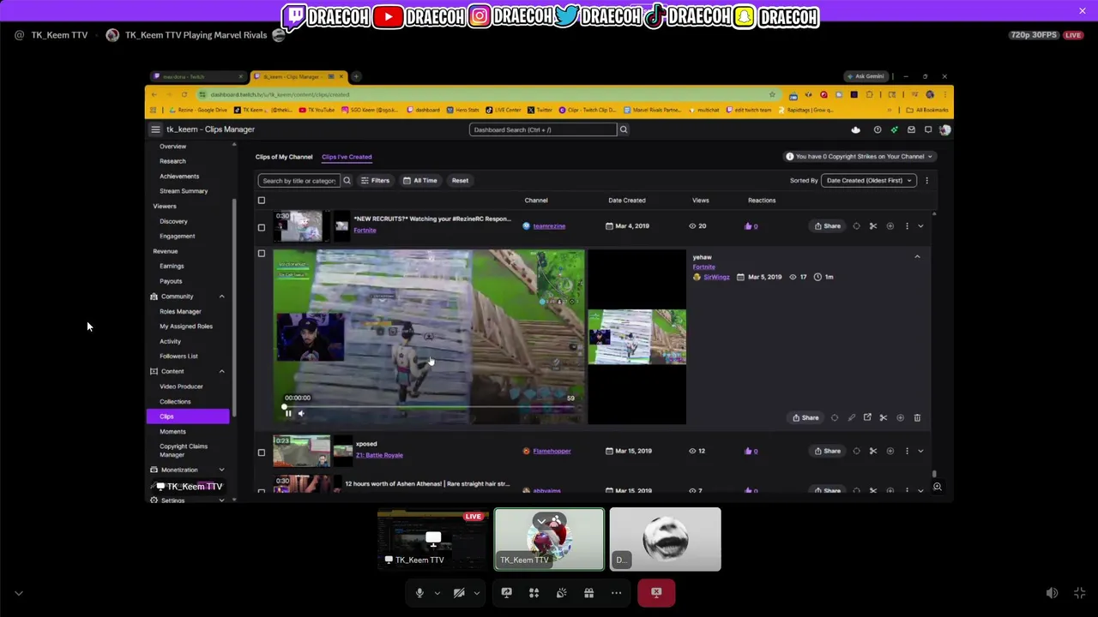1098x617 pixels.
Task: Click the thumbs-up reaction on xposed row
Action: point(748,451)
